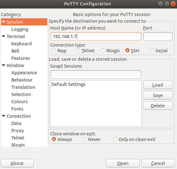Screen dimensions: 177x169
Task: Click the Load button
Action: (158, 85)
